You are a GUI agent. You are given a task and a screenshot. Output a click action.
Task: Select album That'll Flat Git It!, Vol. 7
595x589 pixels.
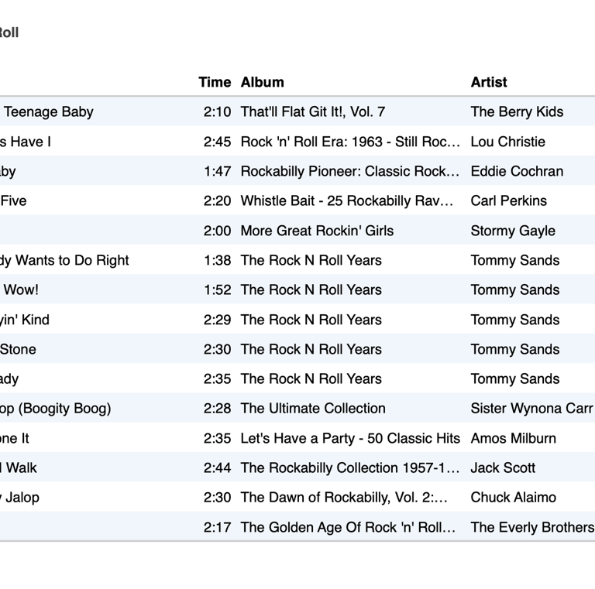pos(313,111)
